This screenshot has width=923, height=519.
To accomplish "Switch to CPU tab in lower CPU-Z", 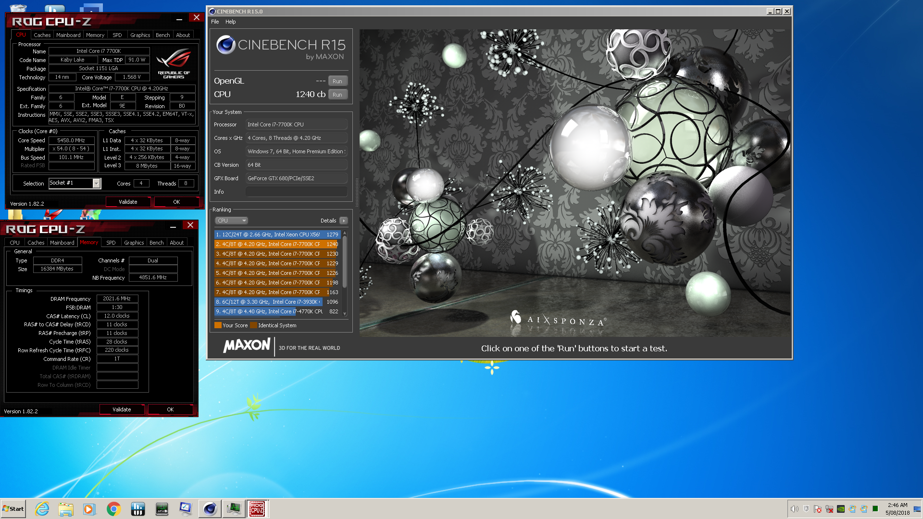I will [15, 243].
